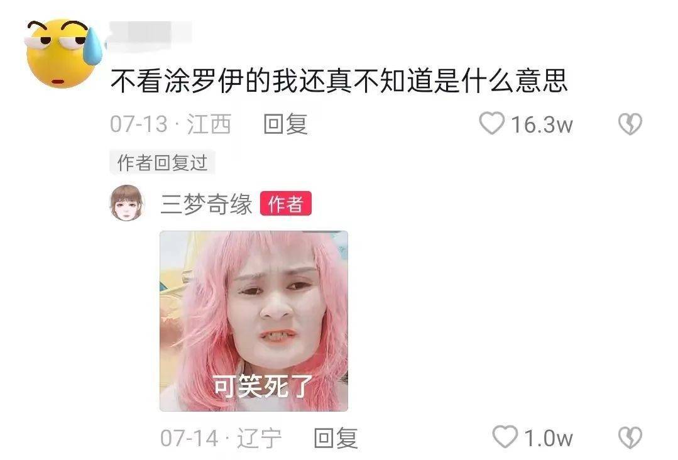678x460 pixels.
Task: Click the 07-14 date label
Action: (x=189, y=438)
